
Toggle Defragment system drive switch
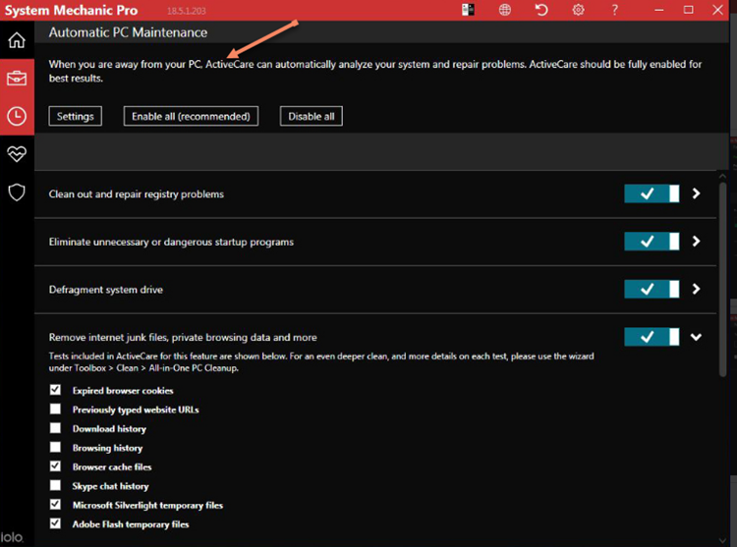click(652, 290)
